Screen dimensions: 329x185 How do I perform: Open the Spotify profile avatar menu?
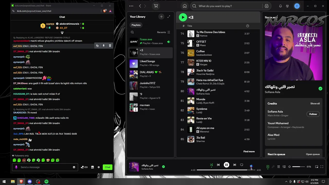point(297,6)
